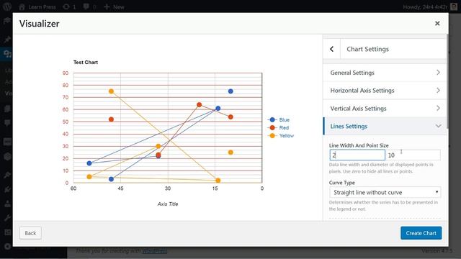Expand Horizontal Axis Settings section

coord(385,91)
